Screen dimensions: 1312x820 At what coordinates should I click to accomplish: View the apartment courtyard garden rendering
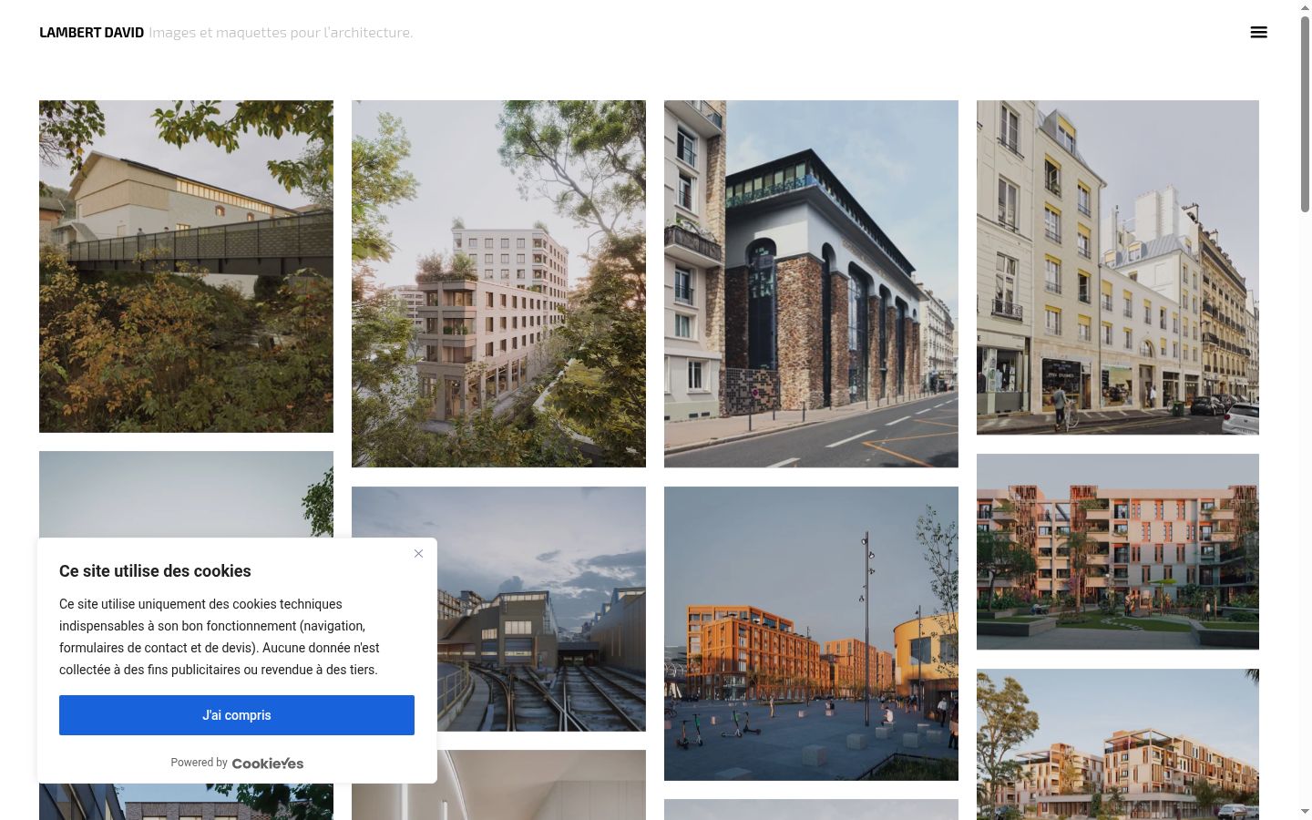pos(1118,551)
